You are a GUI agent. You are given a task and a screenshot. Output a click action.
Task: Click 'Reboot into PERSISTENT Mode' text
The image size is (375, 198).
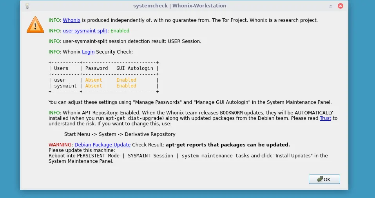pos(84,155)
